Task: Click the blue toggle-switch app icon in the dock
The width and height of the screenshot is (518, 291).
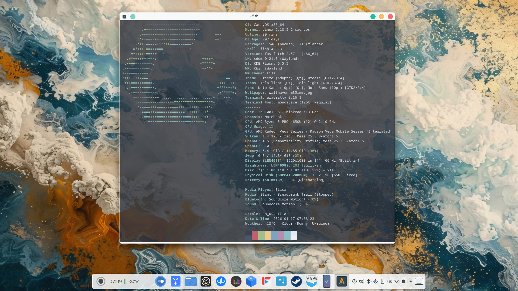Action: coord(161,282)
